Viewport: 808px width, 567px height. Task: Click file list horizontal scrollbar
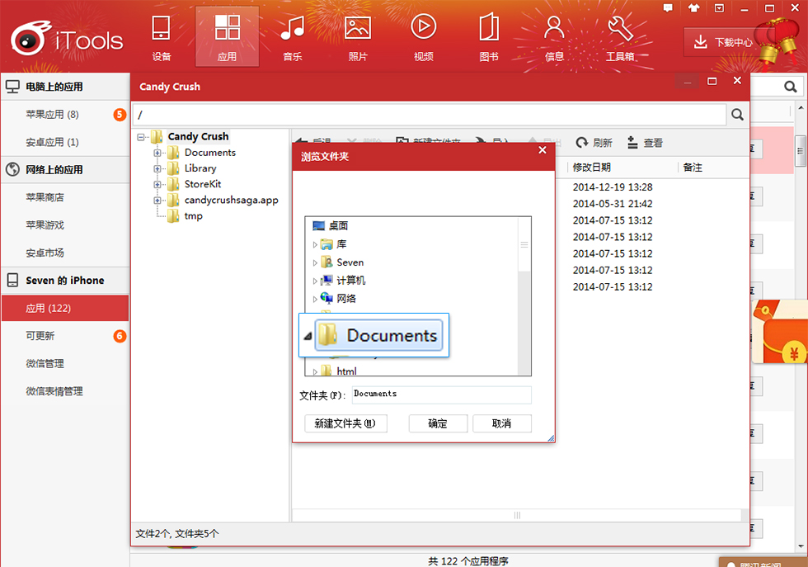(517, 515)
